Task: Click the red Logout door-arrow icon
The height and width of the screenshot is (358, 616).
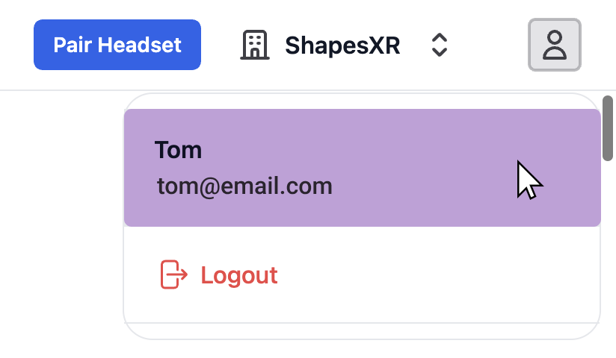Action: (173, 275)
